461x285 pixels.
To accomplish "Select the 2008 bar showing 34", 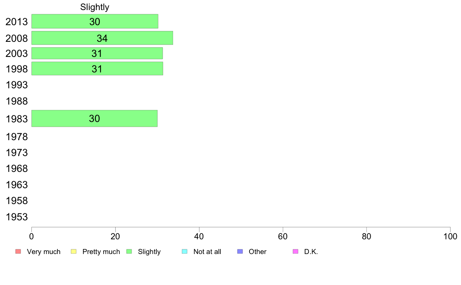I will tap(102, 38).
